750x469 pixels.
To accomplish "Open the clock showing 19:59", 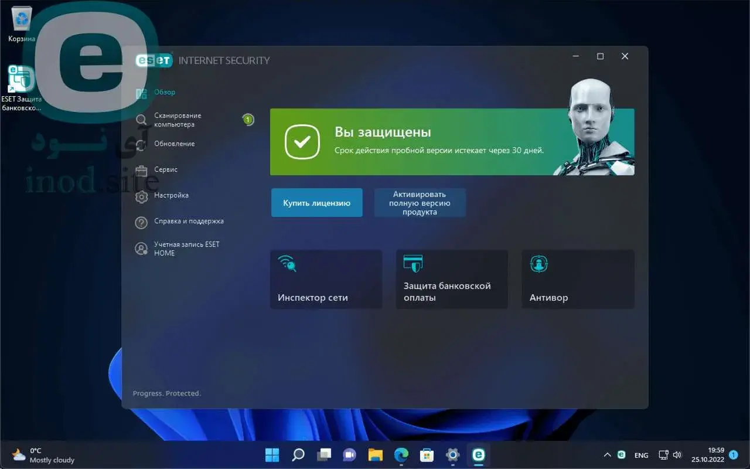I will [x=707, y=455].
